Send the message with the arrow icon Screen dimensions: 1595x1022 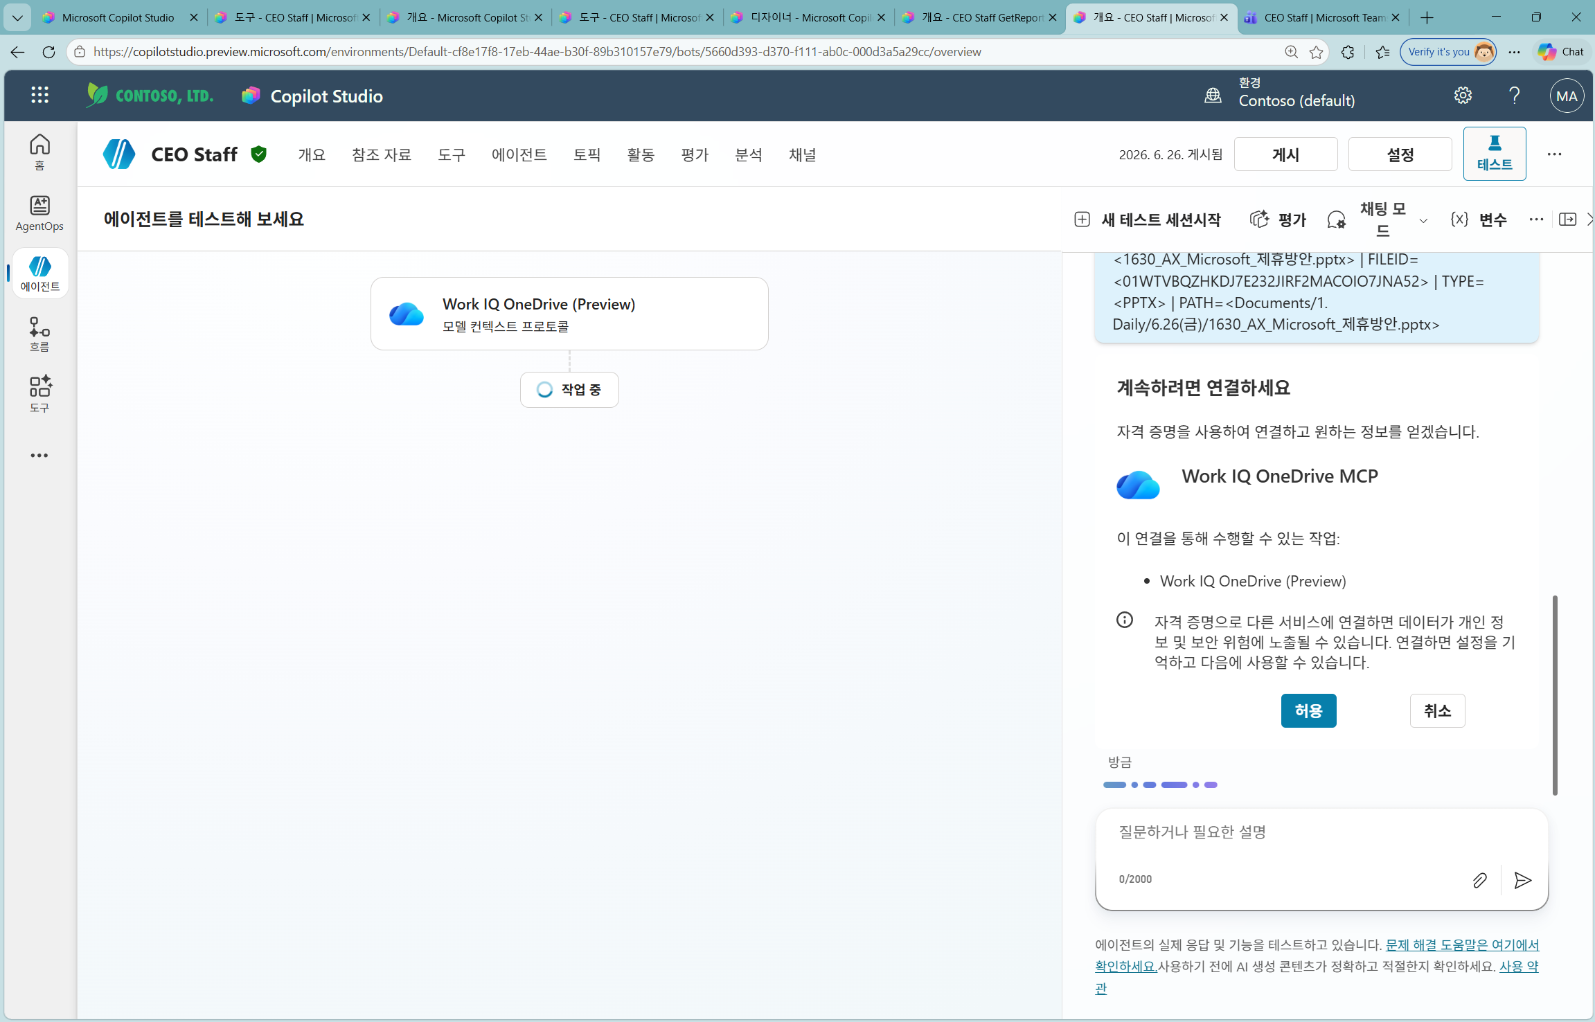click(1522, 880)
